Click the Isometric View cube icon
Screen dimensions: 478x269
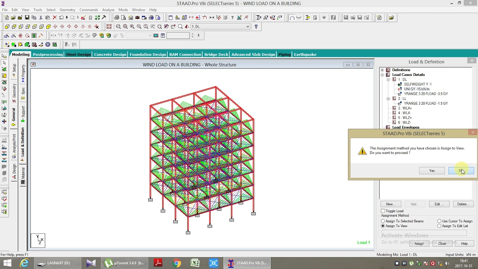48,27
